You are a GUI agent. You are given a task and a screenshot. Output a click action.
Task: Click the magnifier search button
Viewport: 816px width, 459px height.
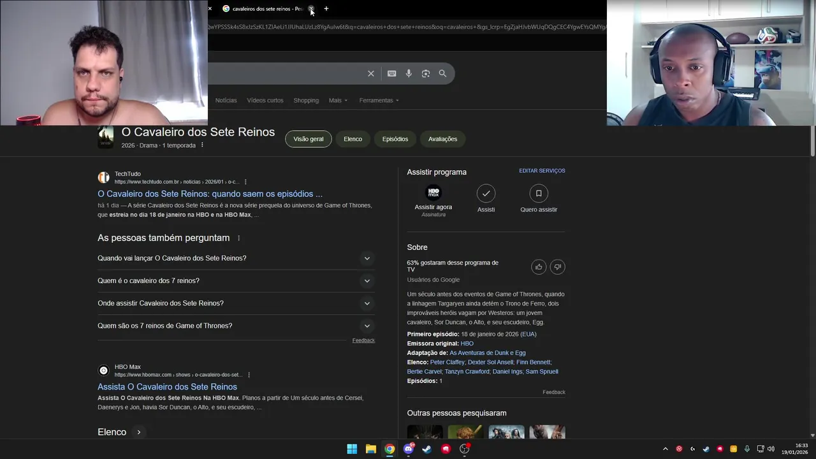point(442,73)
